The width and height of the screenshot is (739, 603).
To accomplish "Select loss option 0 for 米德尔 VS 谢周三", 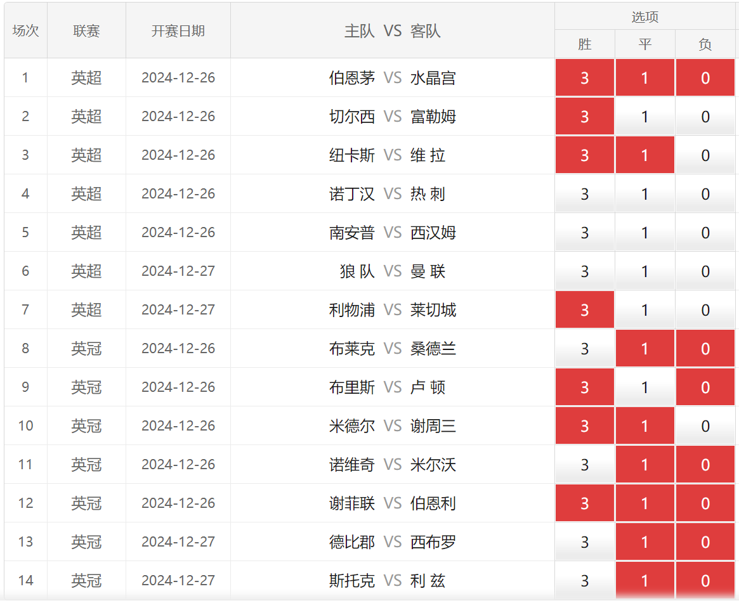I will (705, 425).
